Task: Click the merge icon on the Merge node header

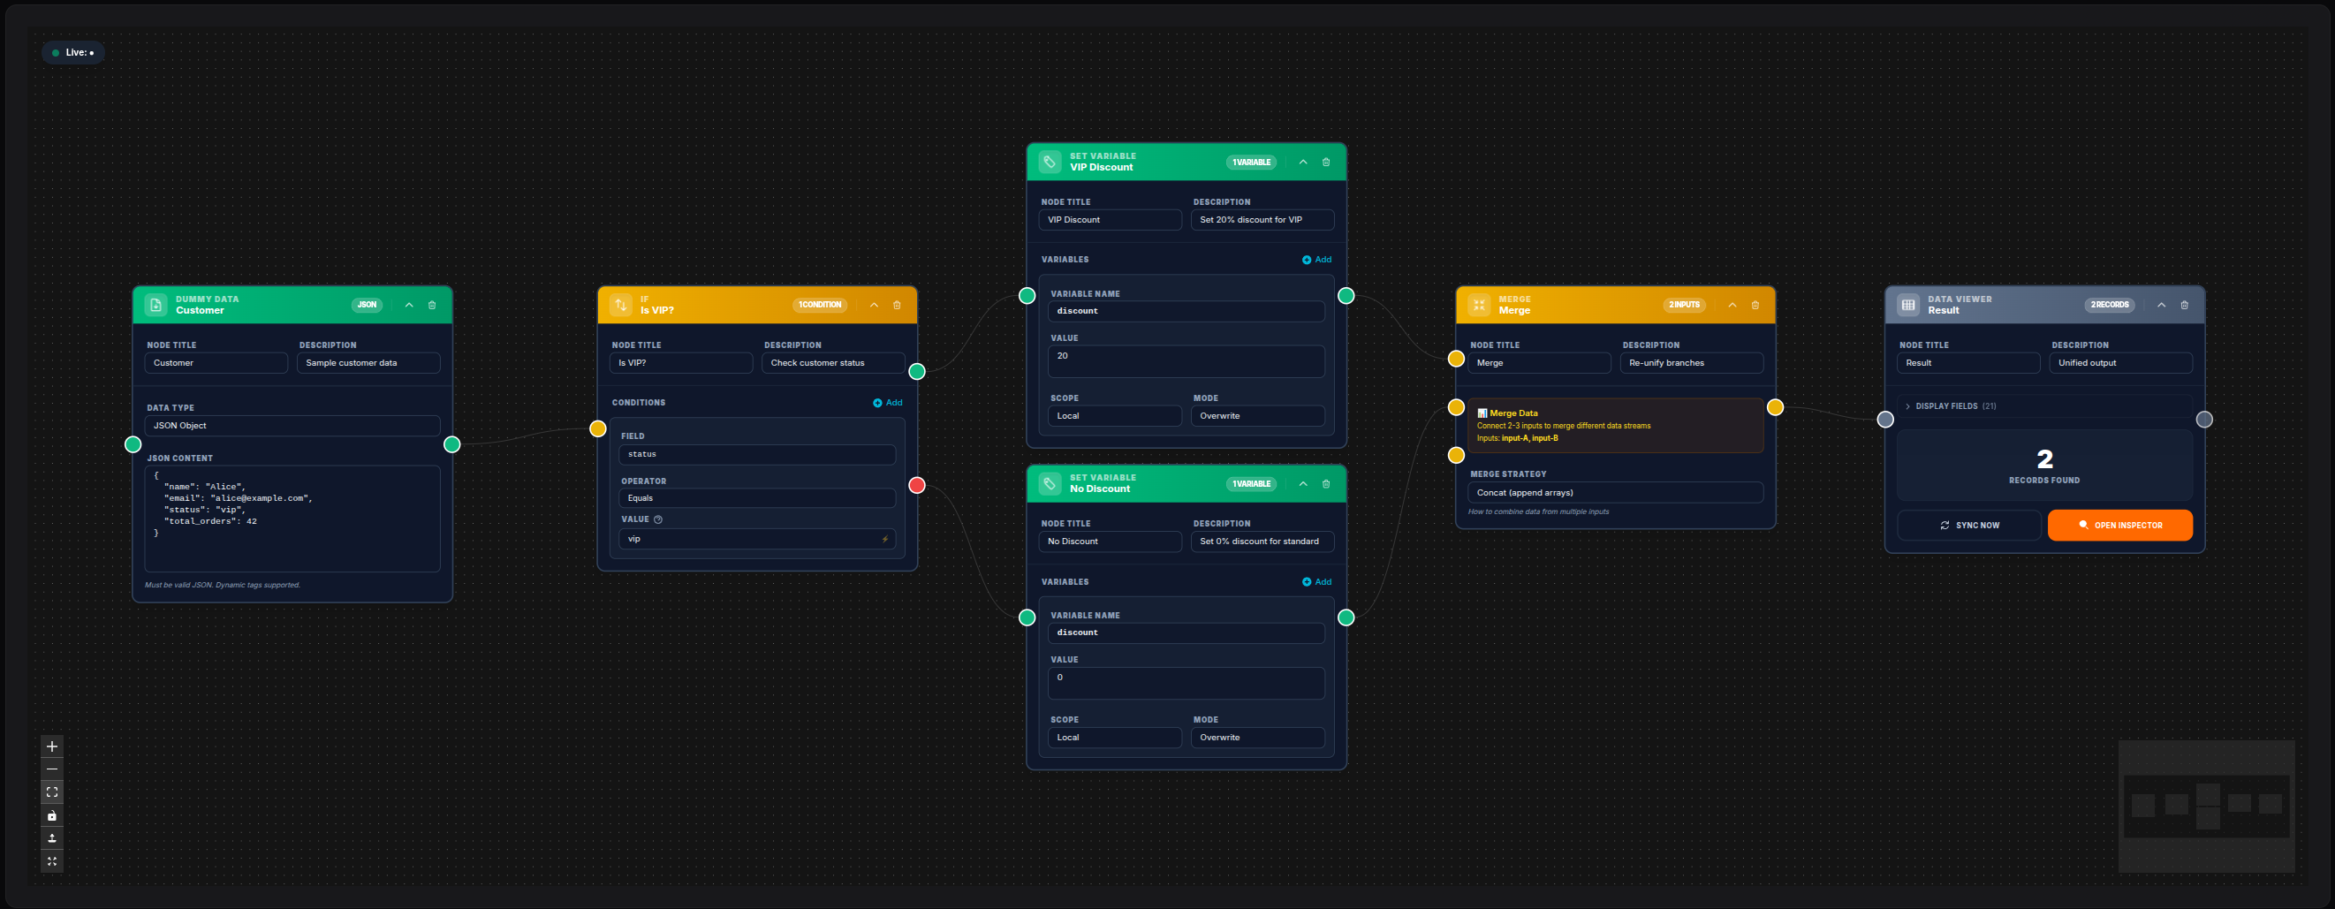Action: pyautogui.click(x=1477, y=305)
